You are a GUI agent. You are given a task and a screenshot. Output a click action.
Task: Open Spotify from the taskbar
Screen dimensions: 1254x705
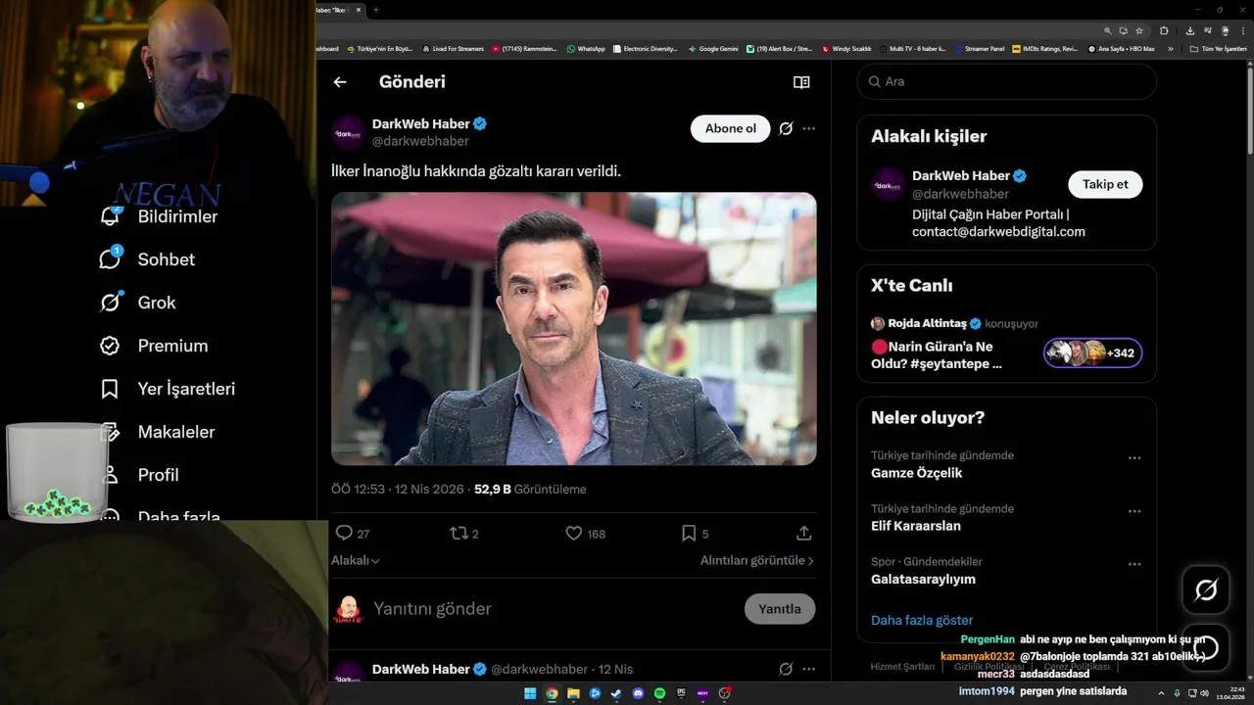point(659,693)
